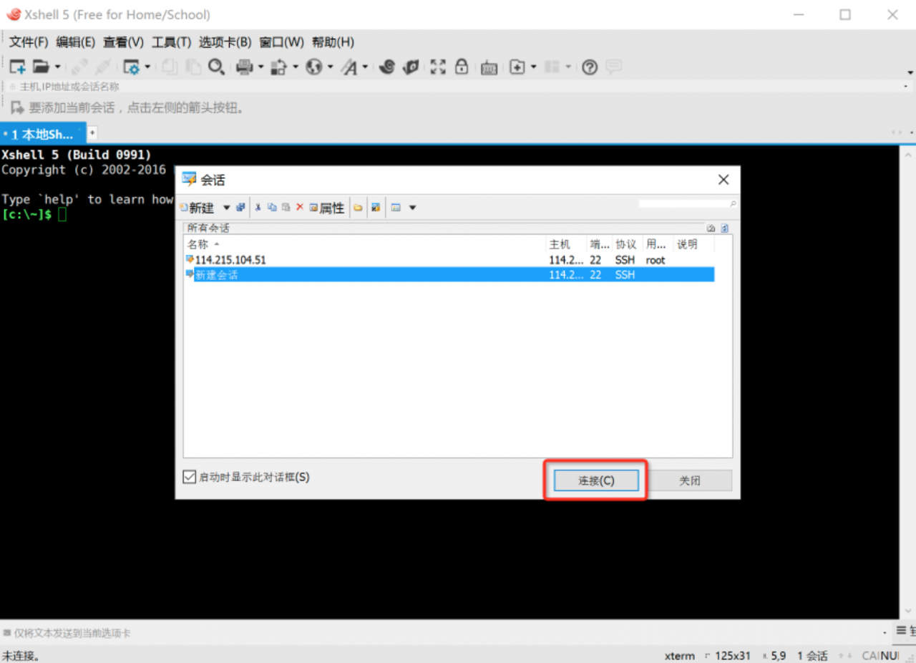Screen dimensions: 916x663
Task: Click the 'root' username cell
Action: (656, 260)
